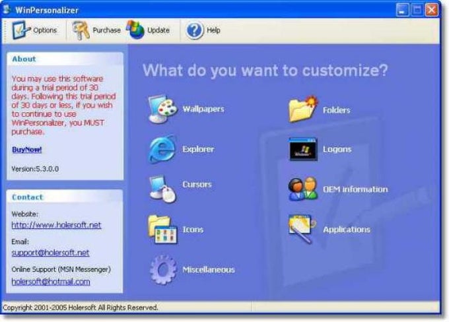This screenshot has width=449, height=322.
Task: Select the Help toolbar label
Action: click(213, 30)
